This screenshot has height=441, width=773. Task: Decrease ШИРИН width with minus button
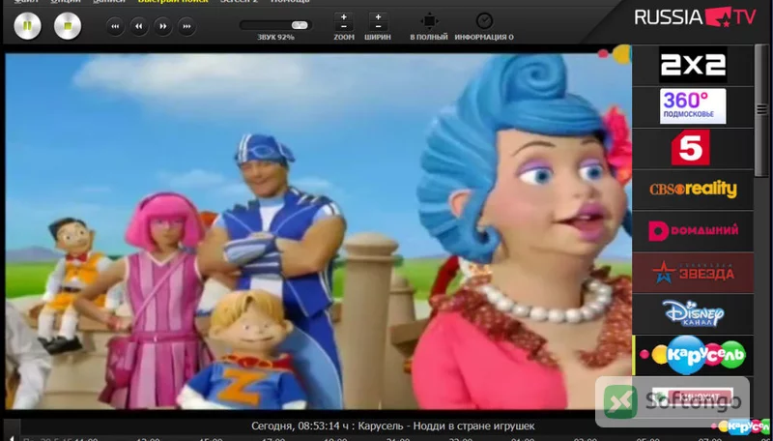pyautogui.click(x=378, y=26)
